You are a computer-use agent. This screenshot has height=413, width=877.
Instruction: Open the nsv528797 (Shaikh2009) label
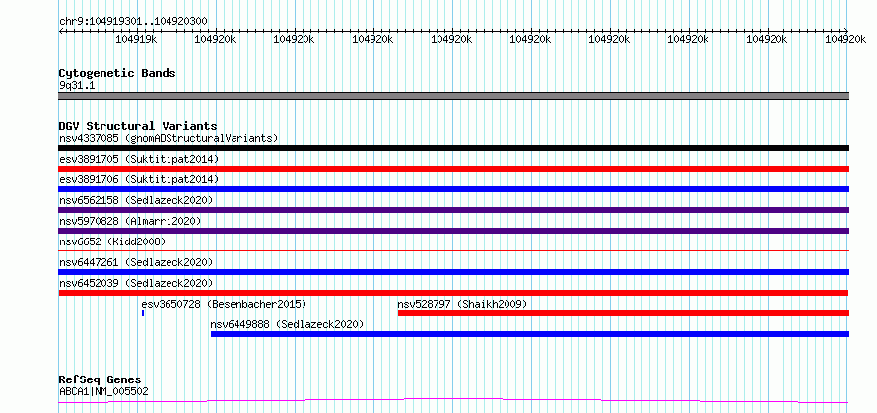(x=462, y=304)
